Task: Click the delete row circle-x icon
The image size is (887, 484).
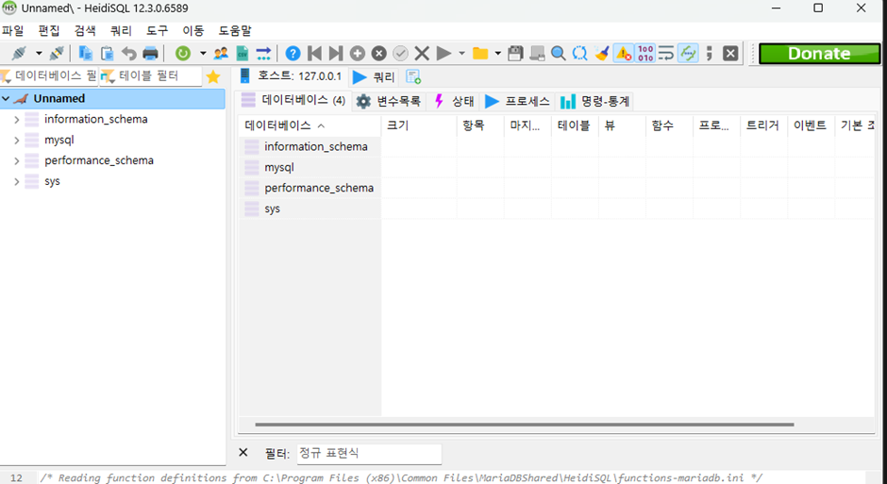Action: click(x=379, y=53)
